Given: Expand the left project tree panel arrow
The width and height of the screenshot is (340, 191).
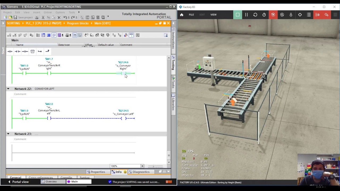Looking at the screenshot, I should click(x=3, y=23).
